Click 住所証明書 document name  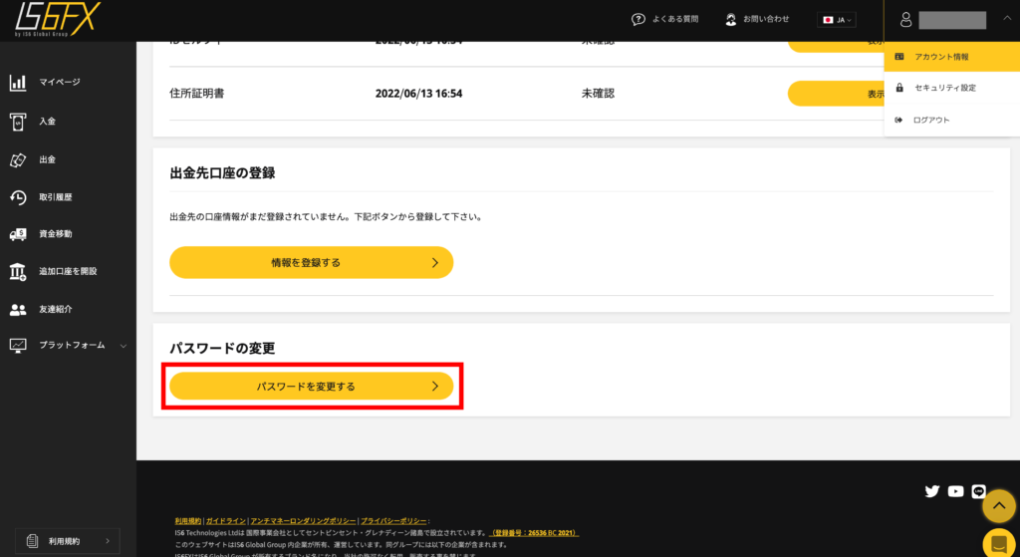pos(197,94)
